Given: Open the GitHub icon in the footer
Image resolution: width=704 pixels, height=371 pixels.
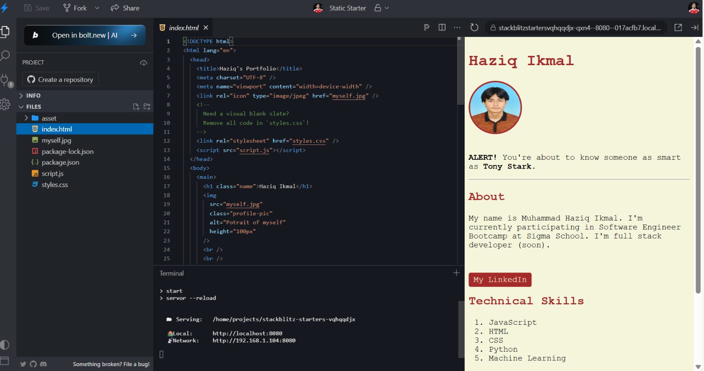Looking at the screenshot, I should point(33,364).
